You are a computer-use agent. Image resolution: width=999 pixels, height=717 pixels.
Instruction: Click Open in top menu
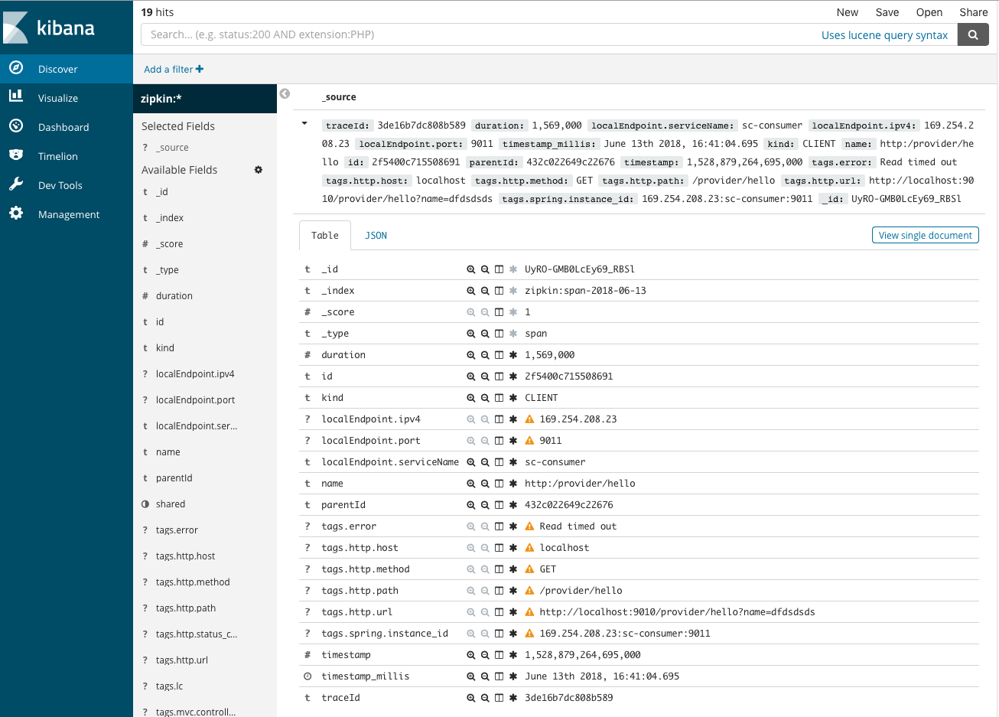coord(929,12)
